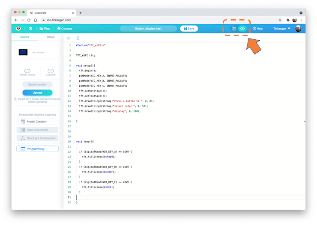This screenshot has height=225, width=317.
Task: Open the Chrome profile avatar
Action: 294,20
